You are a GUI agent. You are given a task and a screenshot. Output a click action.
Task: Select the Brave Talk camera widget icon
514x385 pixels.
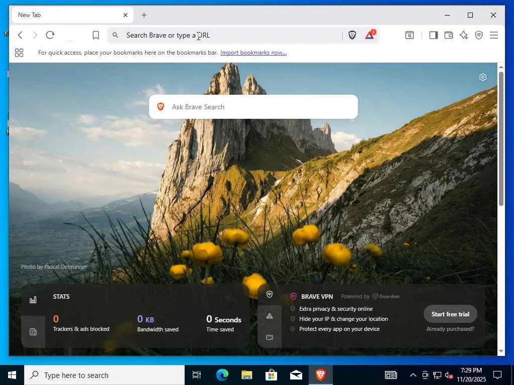coord(270,337)
